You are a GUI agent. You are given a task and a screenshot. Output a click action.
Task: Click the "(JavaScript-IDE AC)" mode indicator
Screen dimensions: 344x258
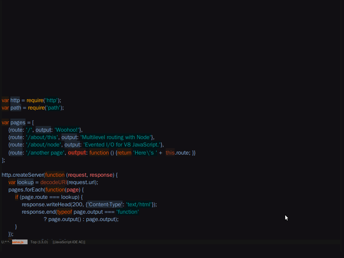(x=69, y=242)
